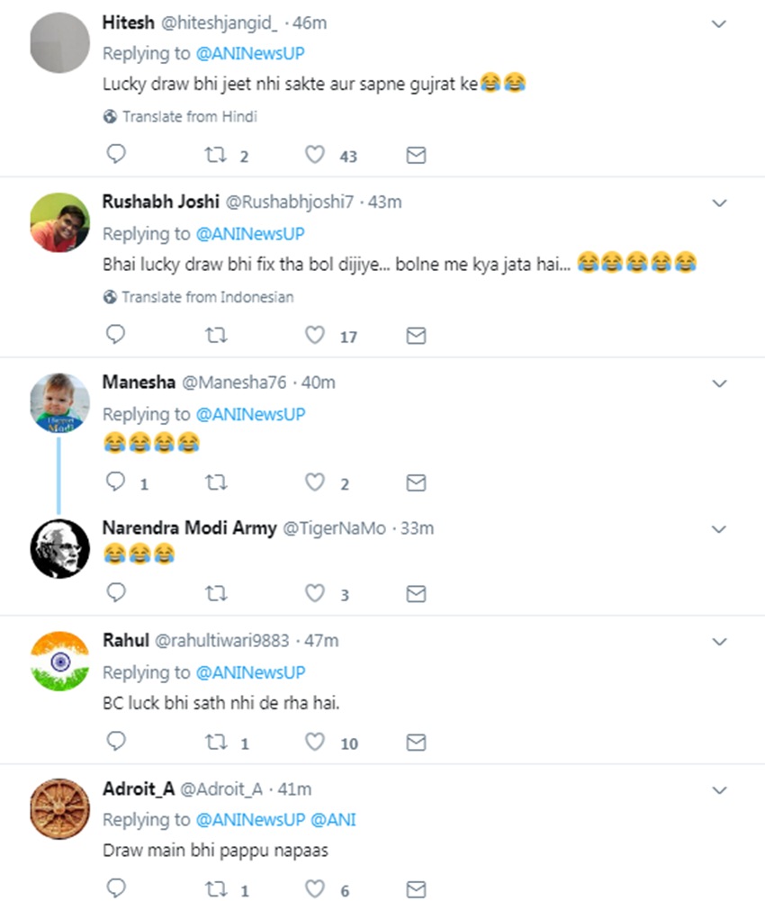Viewport: 765px width, 901px height.
Task: Retweet Hitesh's lucky draw tweet
Action: tap(215, 156)
